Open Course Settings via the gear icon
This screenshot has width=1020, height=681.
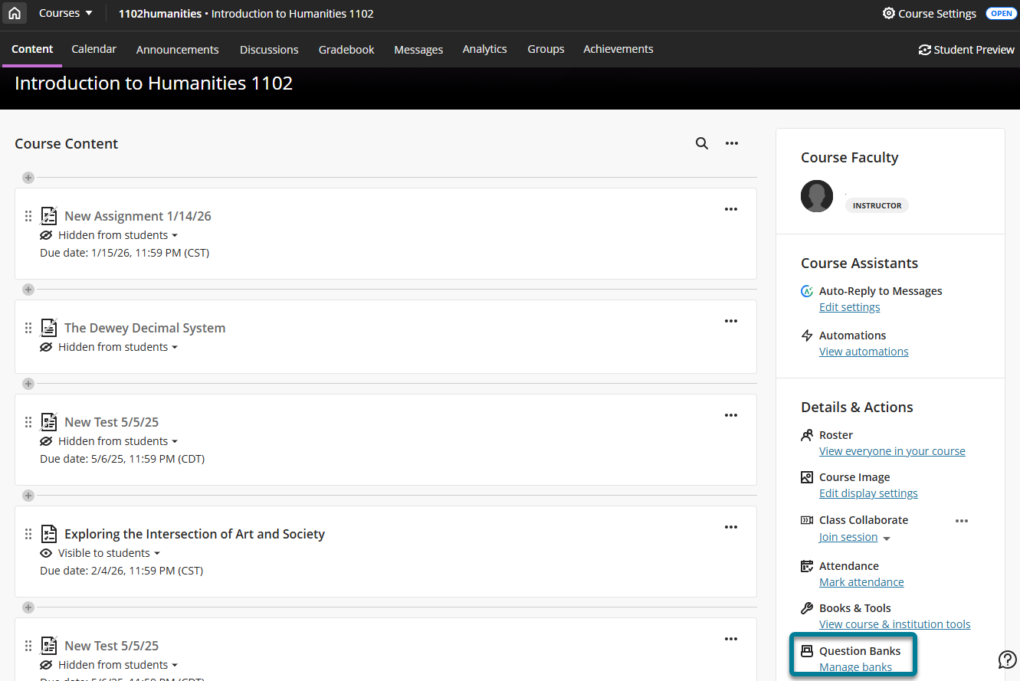[x=888, y=13]
